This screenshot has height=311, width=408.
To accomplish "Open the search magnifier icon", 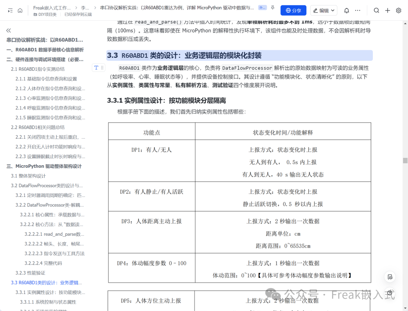I will click(376, 11).
